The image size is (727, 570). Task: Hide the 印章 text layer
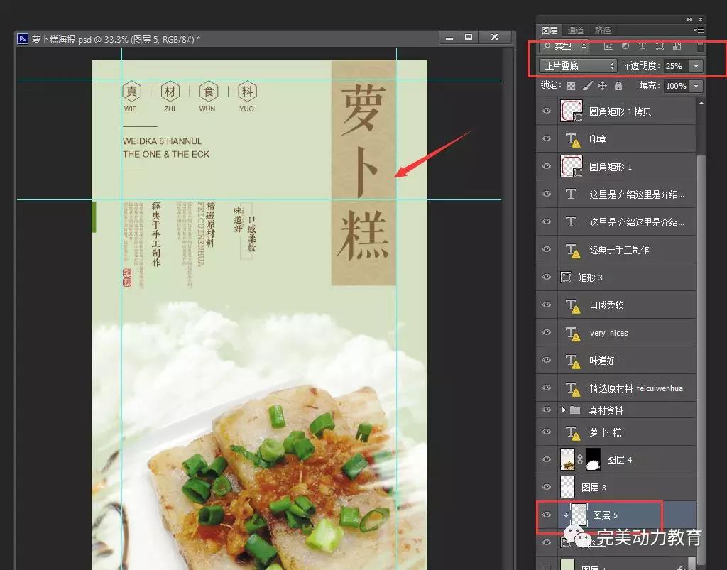click(x=546, y=139)
